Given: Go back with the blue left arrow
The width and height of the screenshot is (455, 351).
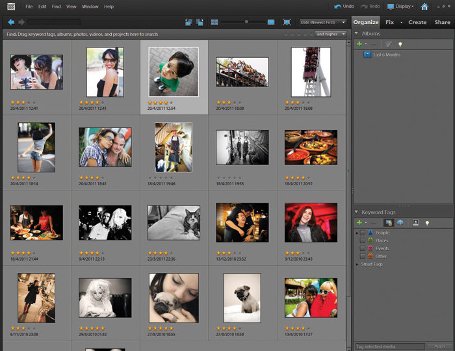Looking at the screenshot, I should tap(11, 22).
